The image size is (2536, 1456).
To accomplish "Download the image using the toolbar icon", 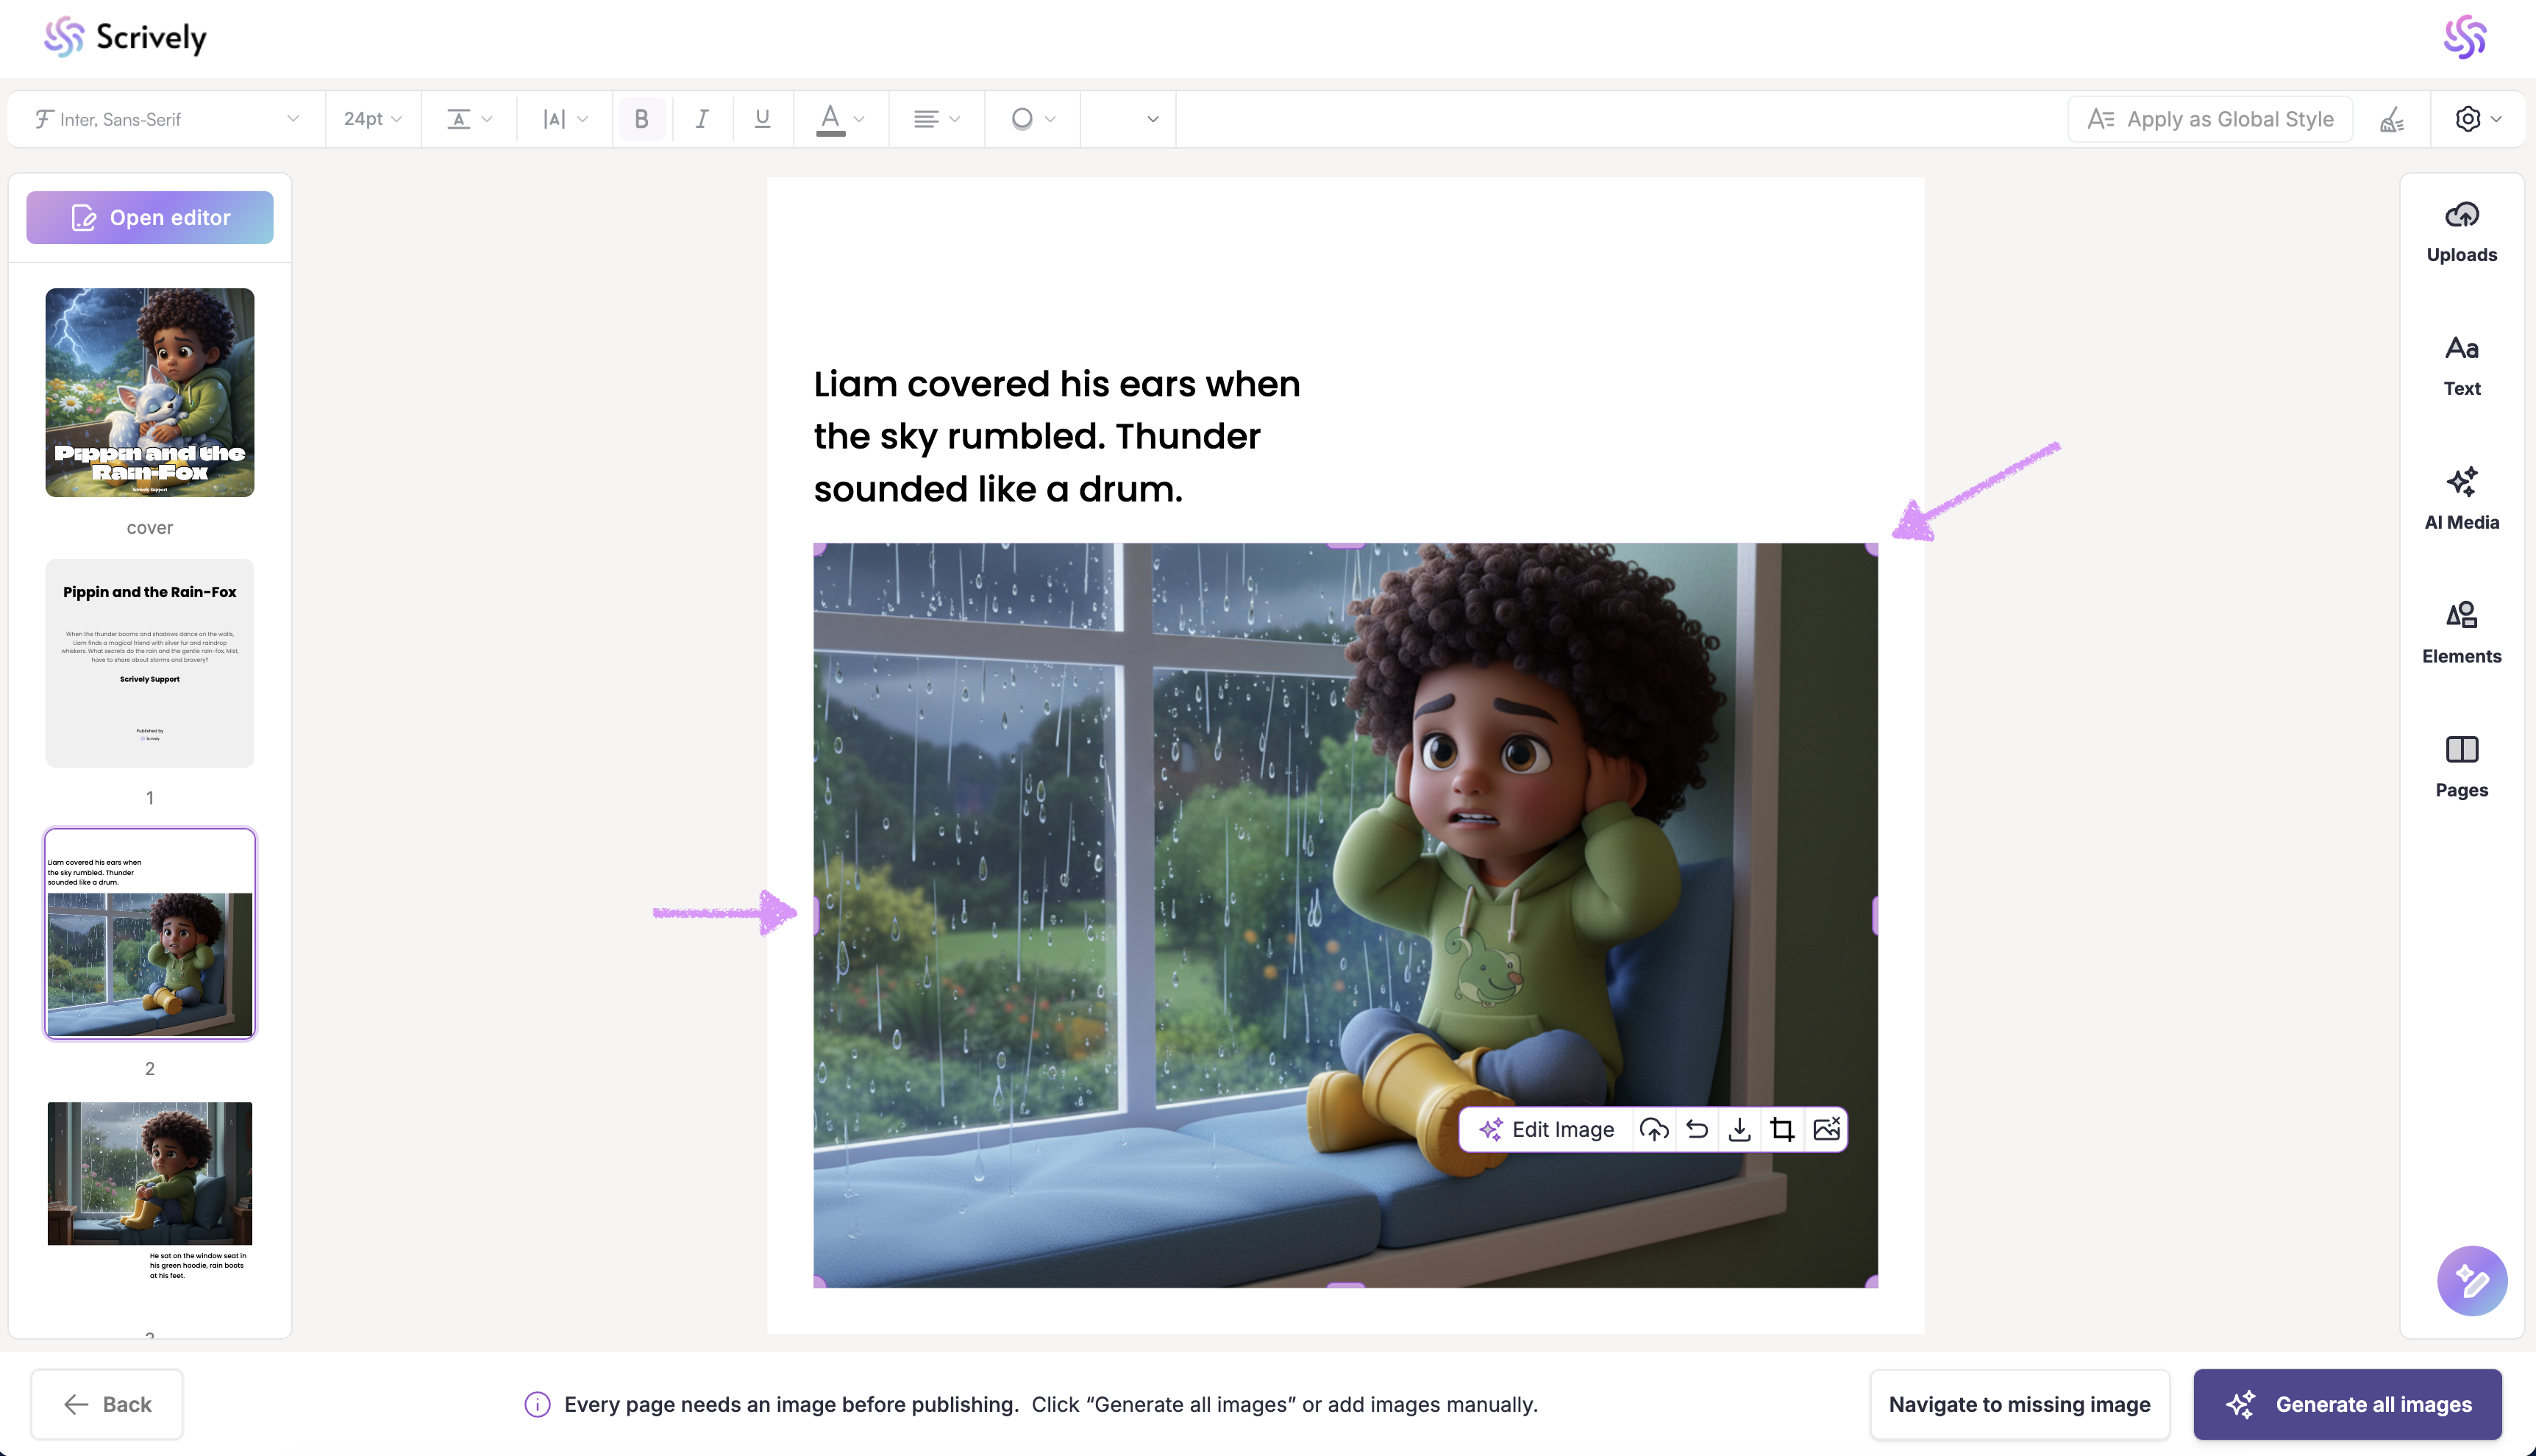I will pos(1739,1129).
